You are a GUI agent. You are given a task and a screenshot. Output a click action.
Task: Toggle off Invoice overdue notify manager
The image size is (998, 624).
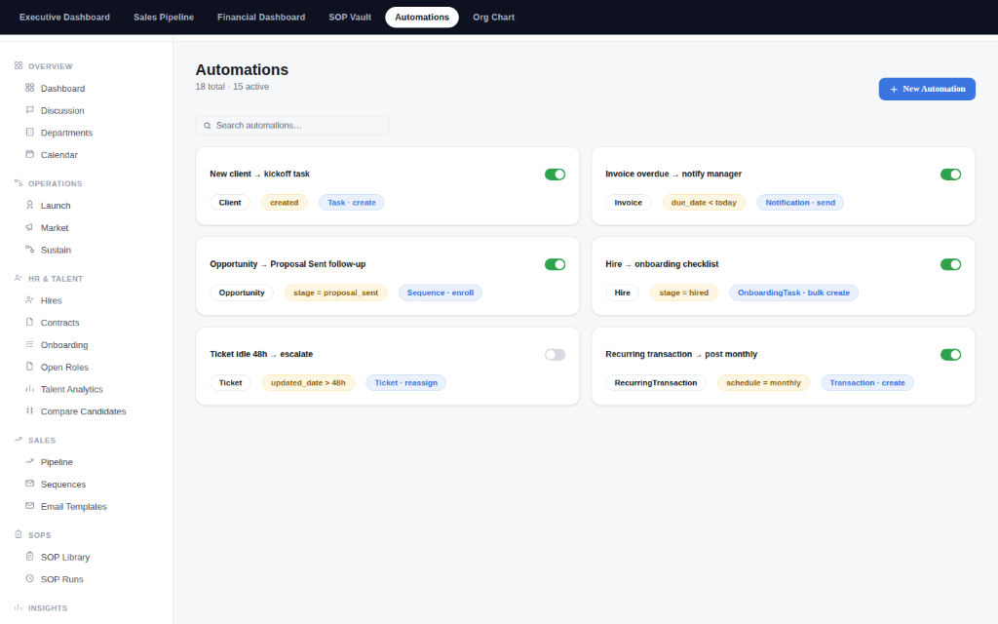[950, 175]
